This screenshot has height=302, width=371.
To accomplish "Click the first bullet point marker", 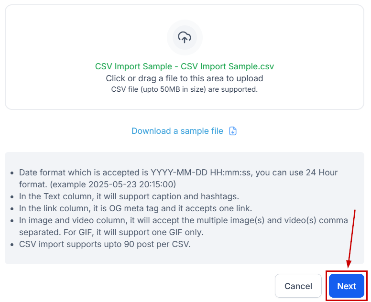I will click(12, 173).
